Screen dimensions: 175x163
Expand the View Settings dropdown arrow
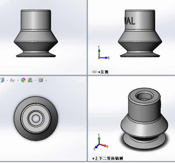point(46,80)
